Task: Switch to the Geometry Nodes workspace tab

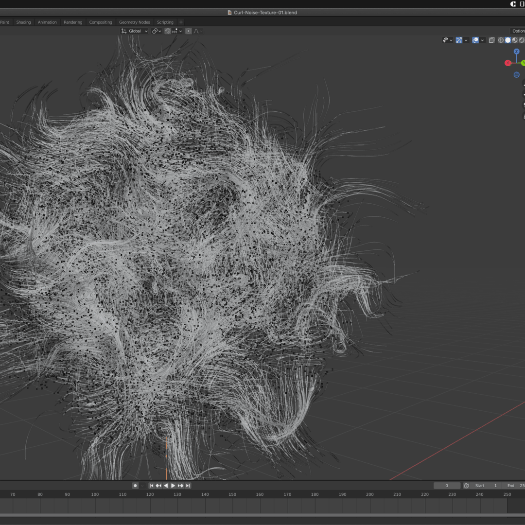Action: point(135,22)
